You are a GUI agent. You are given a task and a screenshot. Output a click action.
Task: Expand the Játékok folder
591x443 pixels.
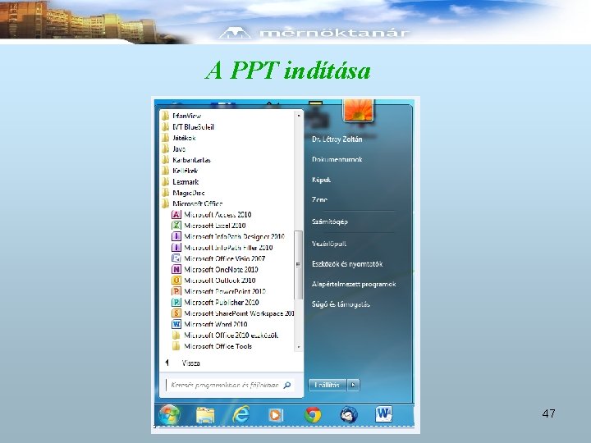(x=179, y=138)
